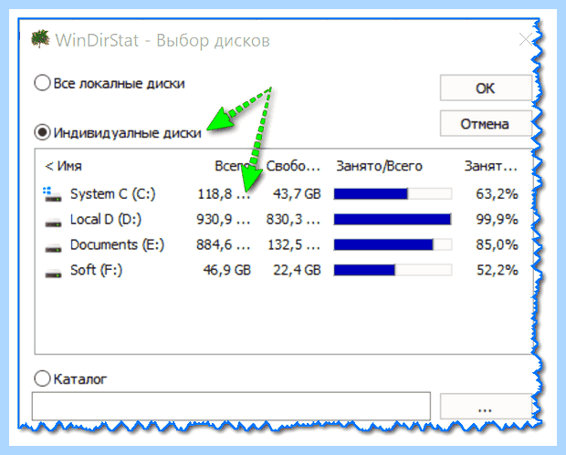This screenshot has height=455, width=566.
Task: Close the WinDirStat dialog window
Action: (526, 39)
